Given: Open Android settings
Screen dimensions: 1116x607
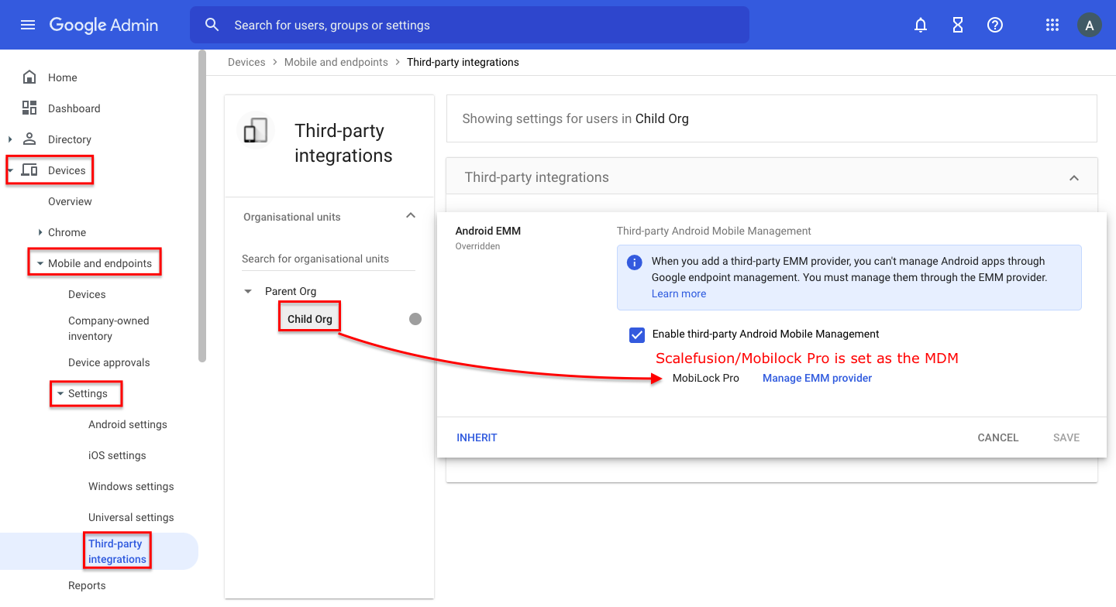Looking at the screenshot, I should 128,424.
